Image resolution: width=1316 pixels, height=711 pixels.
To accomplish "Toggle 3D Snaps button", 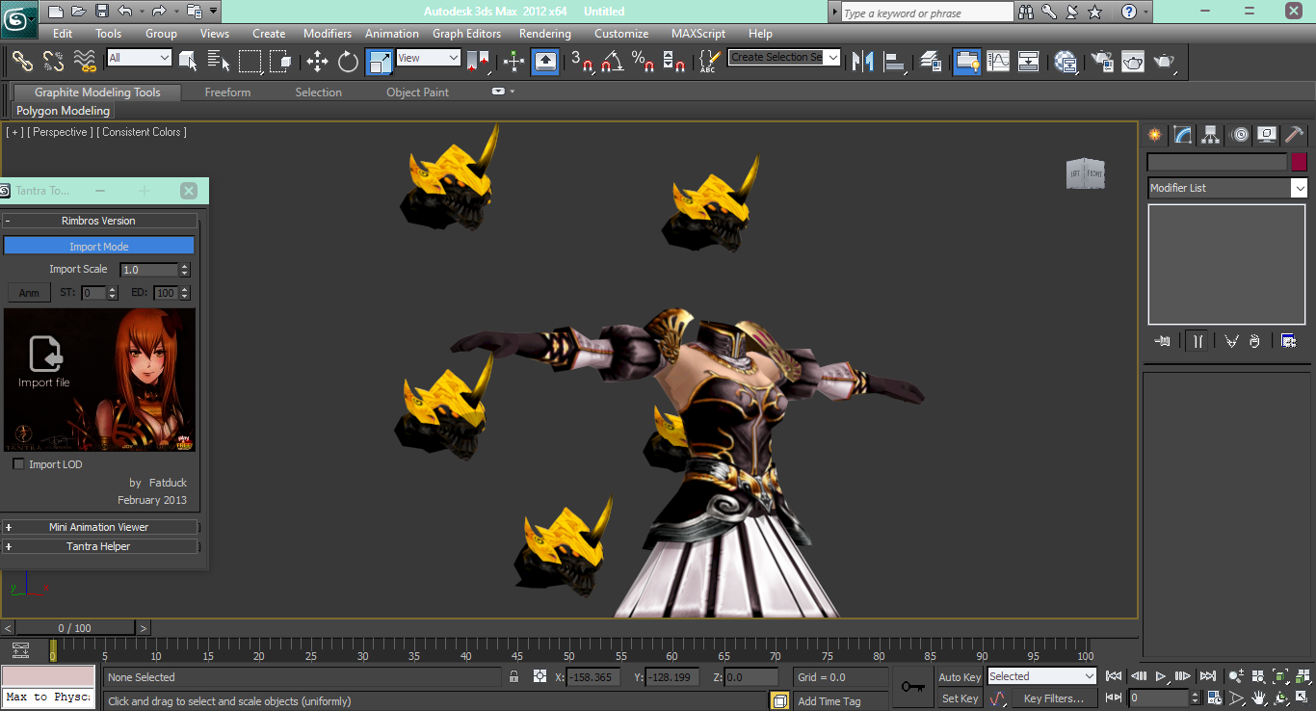I will tap(583, 61).
